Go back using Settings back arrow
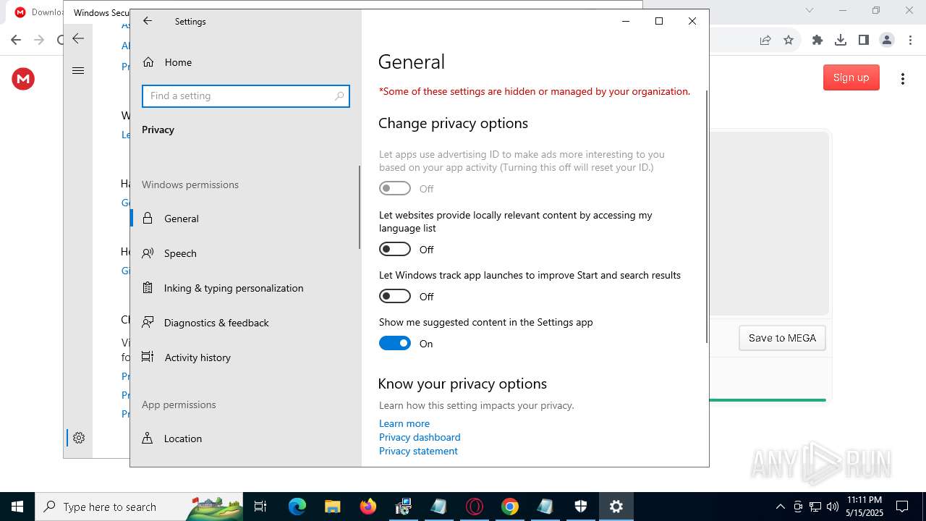926x521 pixels. (x=148, y=21)
